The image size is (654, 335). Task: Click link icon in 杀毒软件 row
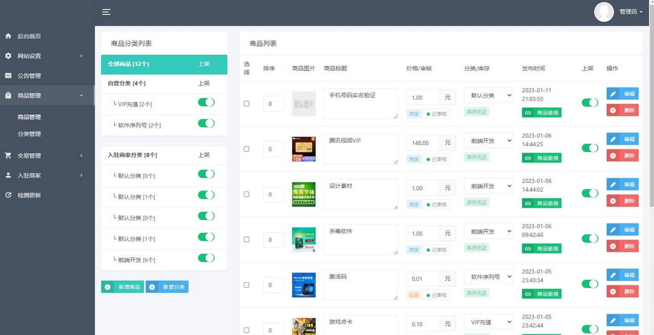pos(528,249)
